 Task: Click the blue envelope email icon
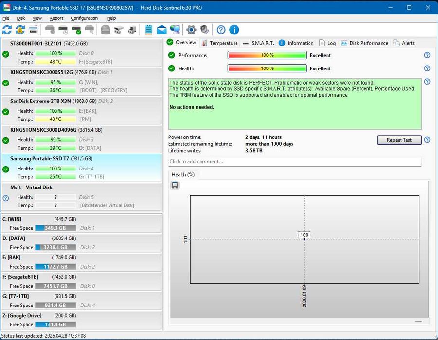click(x=162, y=30)
